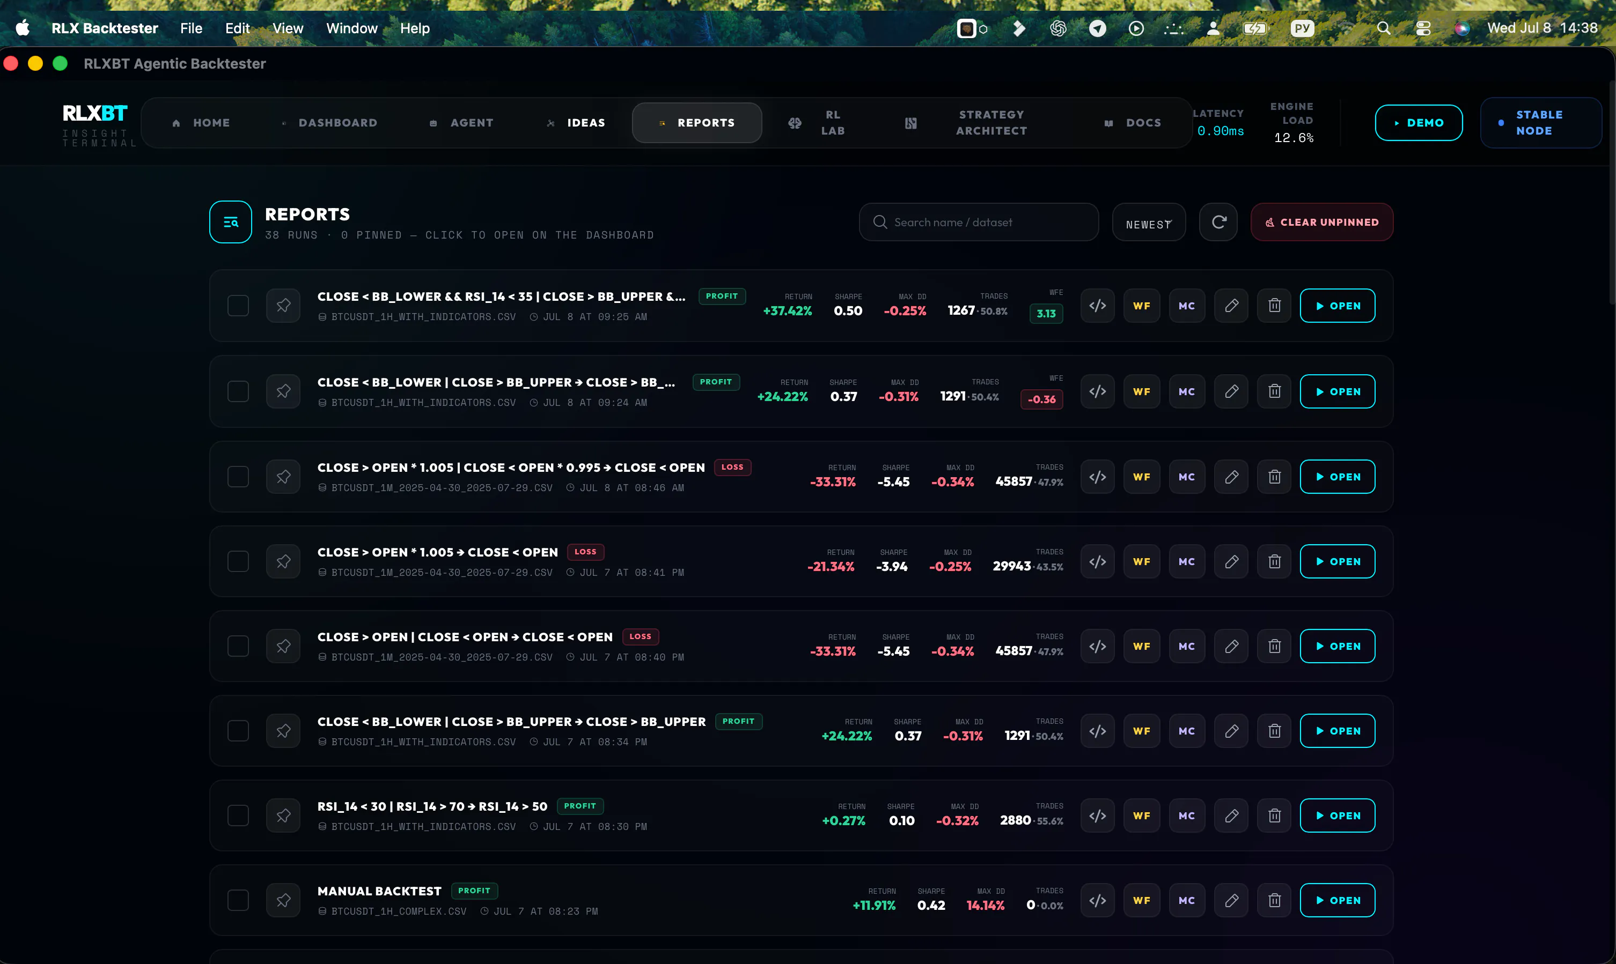Click the BTCUSDT_1H_COMPLEX.CSV dataset name
This screenshot has width=1616, height=964.
(399, 911)
